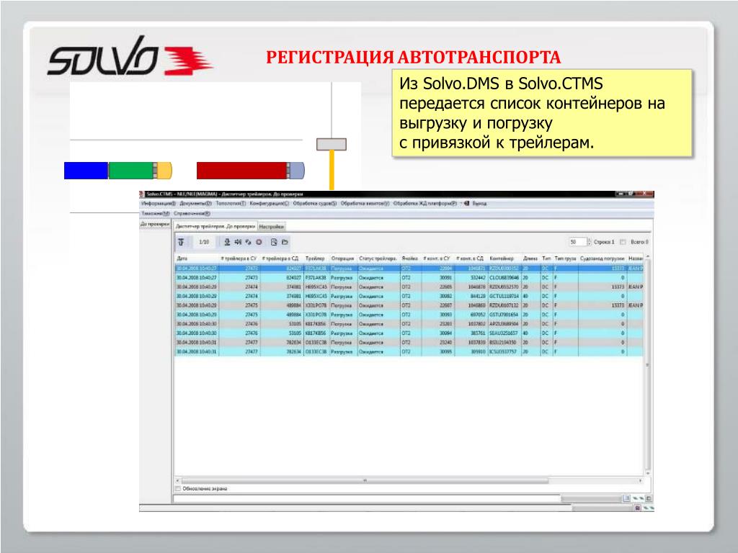This screenshot has width=738, height=553.
Task: Adjust the rows count spinner showing 50
Action: [589, 242]
